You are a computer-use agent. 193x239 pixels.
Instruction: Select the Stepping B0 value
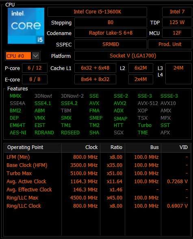(111, 22)
